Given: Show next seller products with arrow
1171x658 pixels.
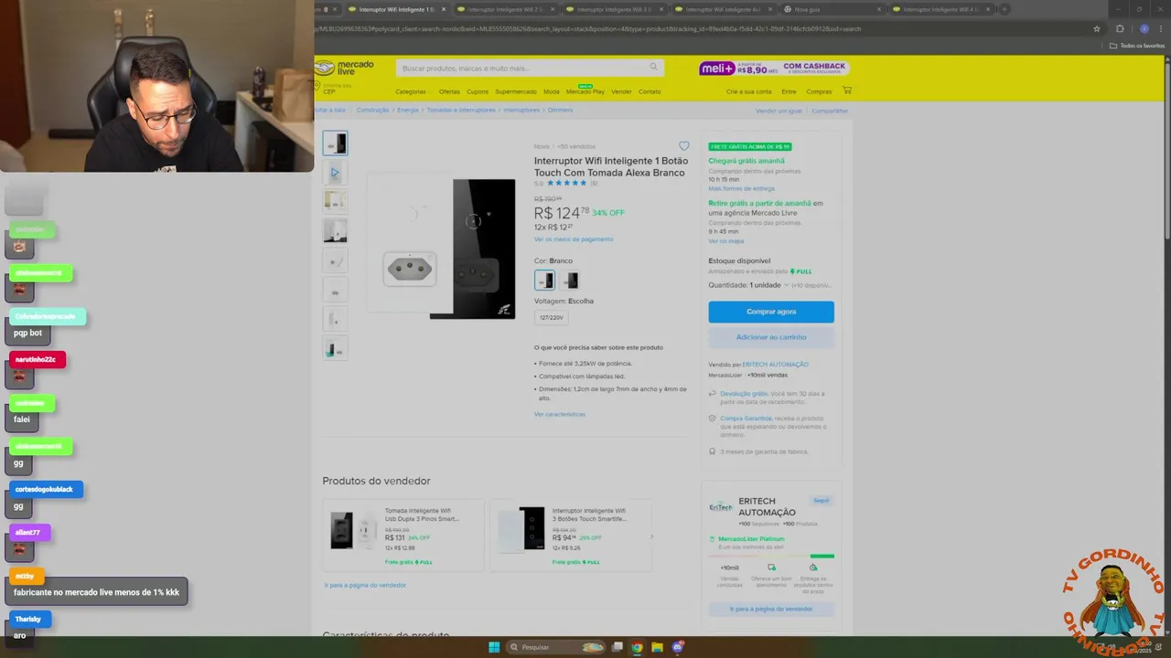Looking at the screenshot, I should pyautogui.click(x=651, y=536).
